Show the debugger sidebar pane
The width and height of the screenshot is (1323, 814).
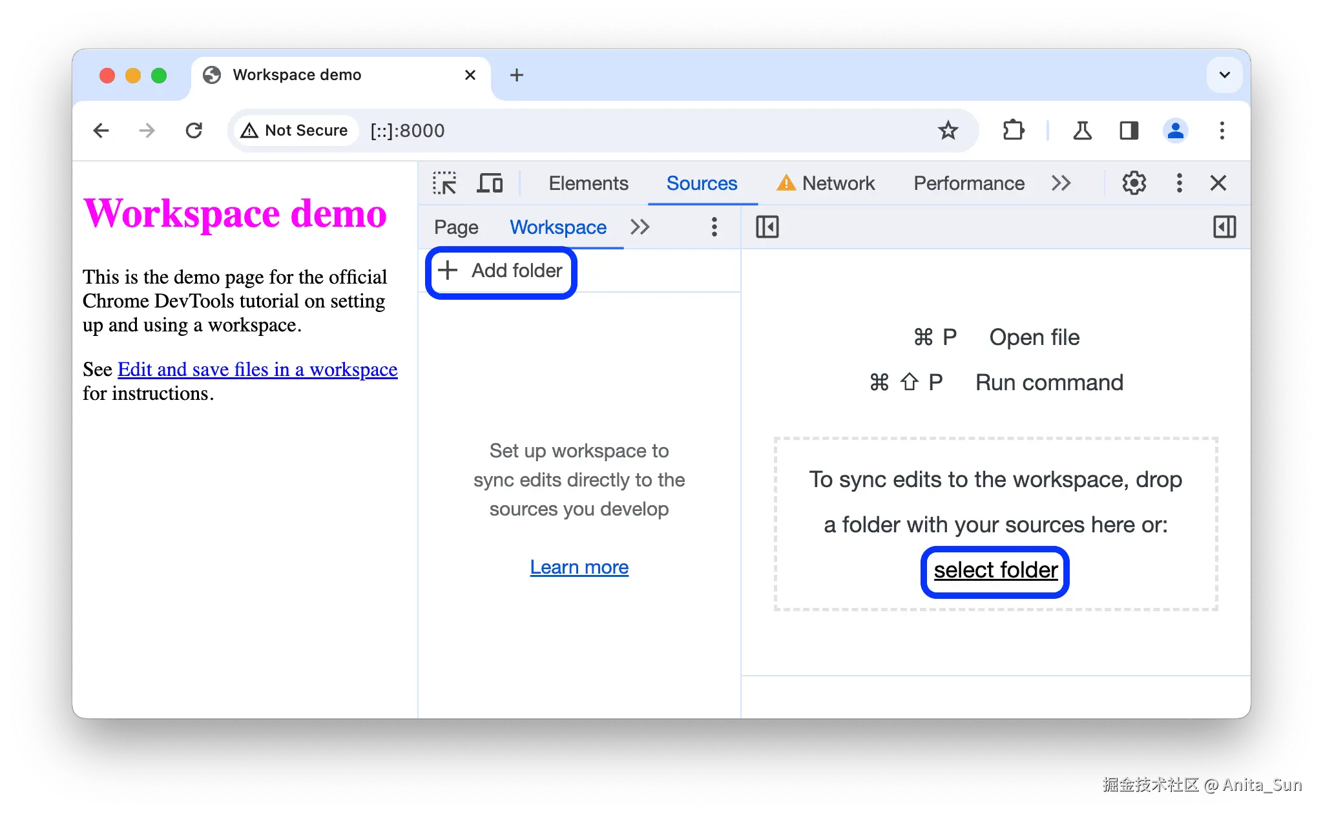[x=1224, y=227]
